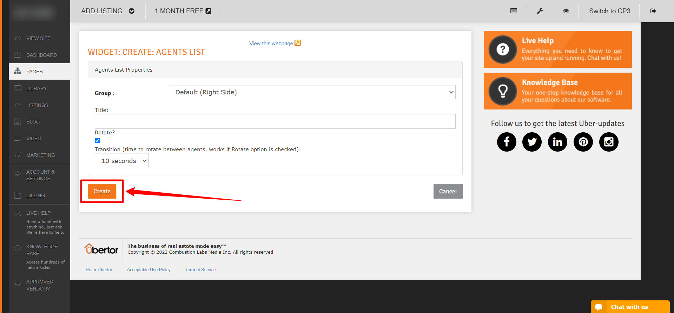The height and width of the screenshot is (313, 674).
Task: Click the orange Create button
Action: point(102,191)
